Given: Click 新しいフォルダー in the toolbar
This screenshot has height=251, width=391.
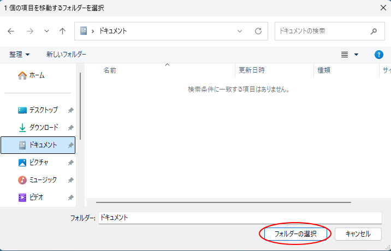Looking at the screenshot, I should click(x=66, y=55).
